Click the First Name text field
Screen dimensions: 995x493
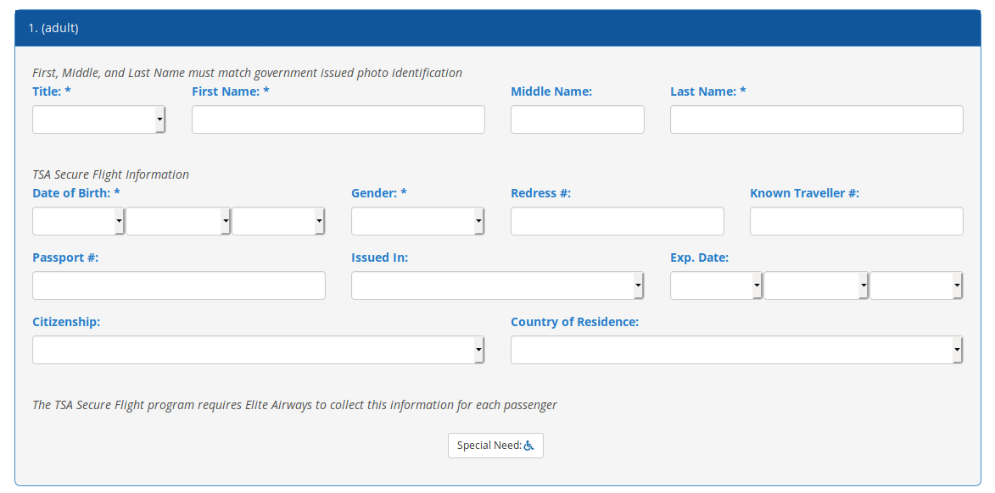click(x=338, y=119)
